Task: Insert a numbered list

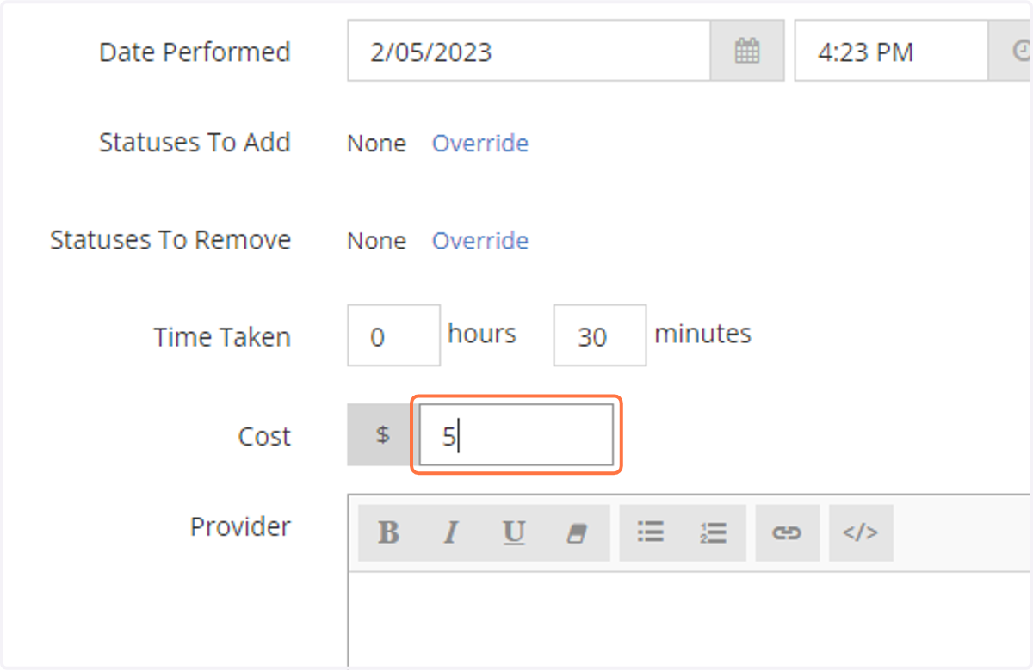Action: click(714, 533)
